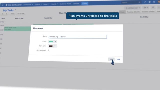
Task: Open the green Monday calendar event
Action: [17, 29]
